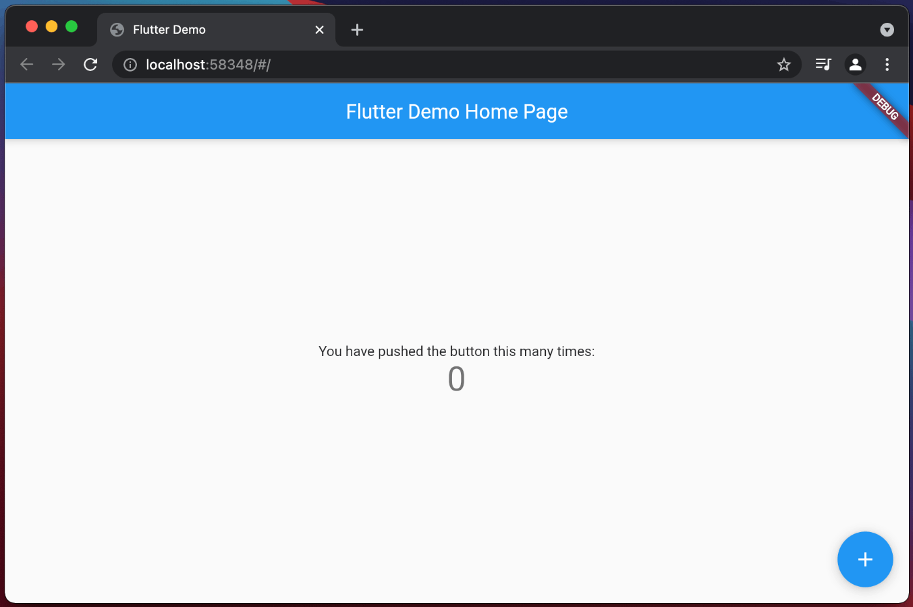Minimize the window with yellow button
The width and height of the screenshot is (913, 607).
pos(52,26)
